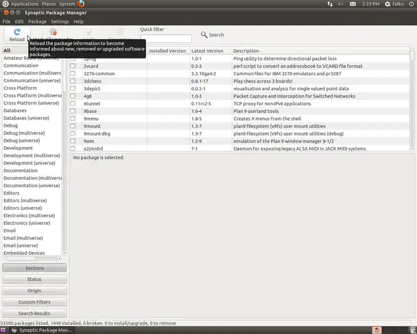The height and width of the screenshot is (334, 417).
Task: Open the System menu in top panel
Action: coord(67,4)
